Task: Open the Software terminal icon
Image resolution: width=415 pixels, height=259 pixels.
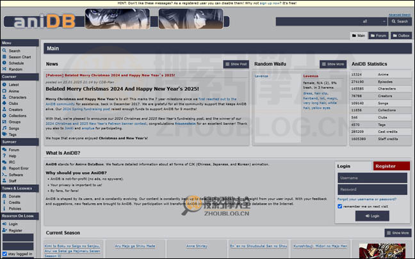Action: tap(4, 175)
